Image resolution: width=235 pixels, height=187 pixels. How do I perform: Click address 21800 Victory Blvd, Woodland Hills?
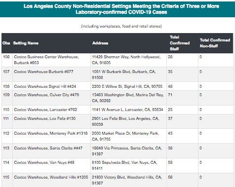[x=127, y=180]
